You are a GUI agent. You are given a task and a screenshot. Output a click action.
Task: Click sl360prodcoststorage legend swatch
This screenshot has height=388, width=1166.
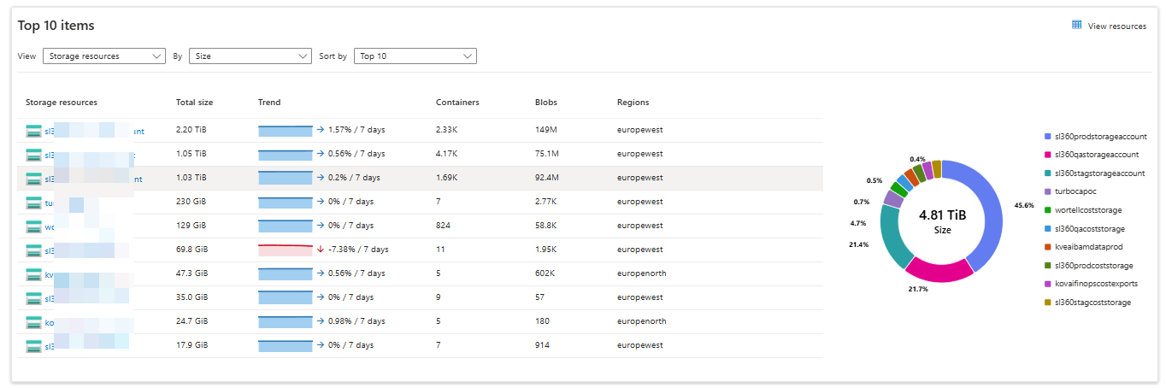pyautogui.click(x=1048, y=266)
